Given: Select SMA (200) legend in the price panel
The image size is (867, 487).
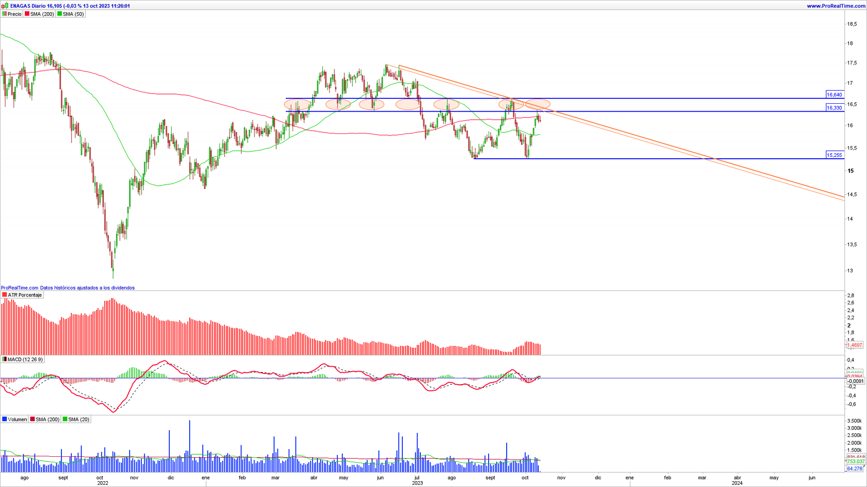Looking at the screenshot, I should click(39, 14).
